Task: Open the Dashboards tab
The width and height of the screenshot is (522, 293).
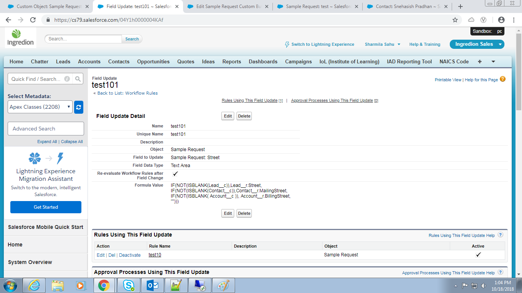Action: 263,61
